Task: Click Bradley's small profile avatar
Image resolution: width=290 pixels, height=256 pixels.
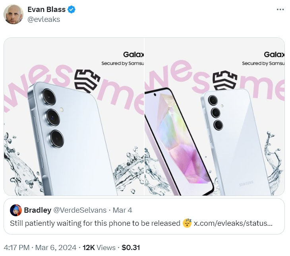Action: tap(15, 210)
